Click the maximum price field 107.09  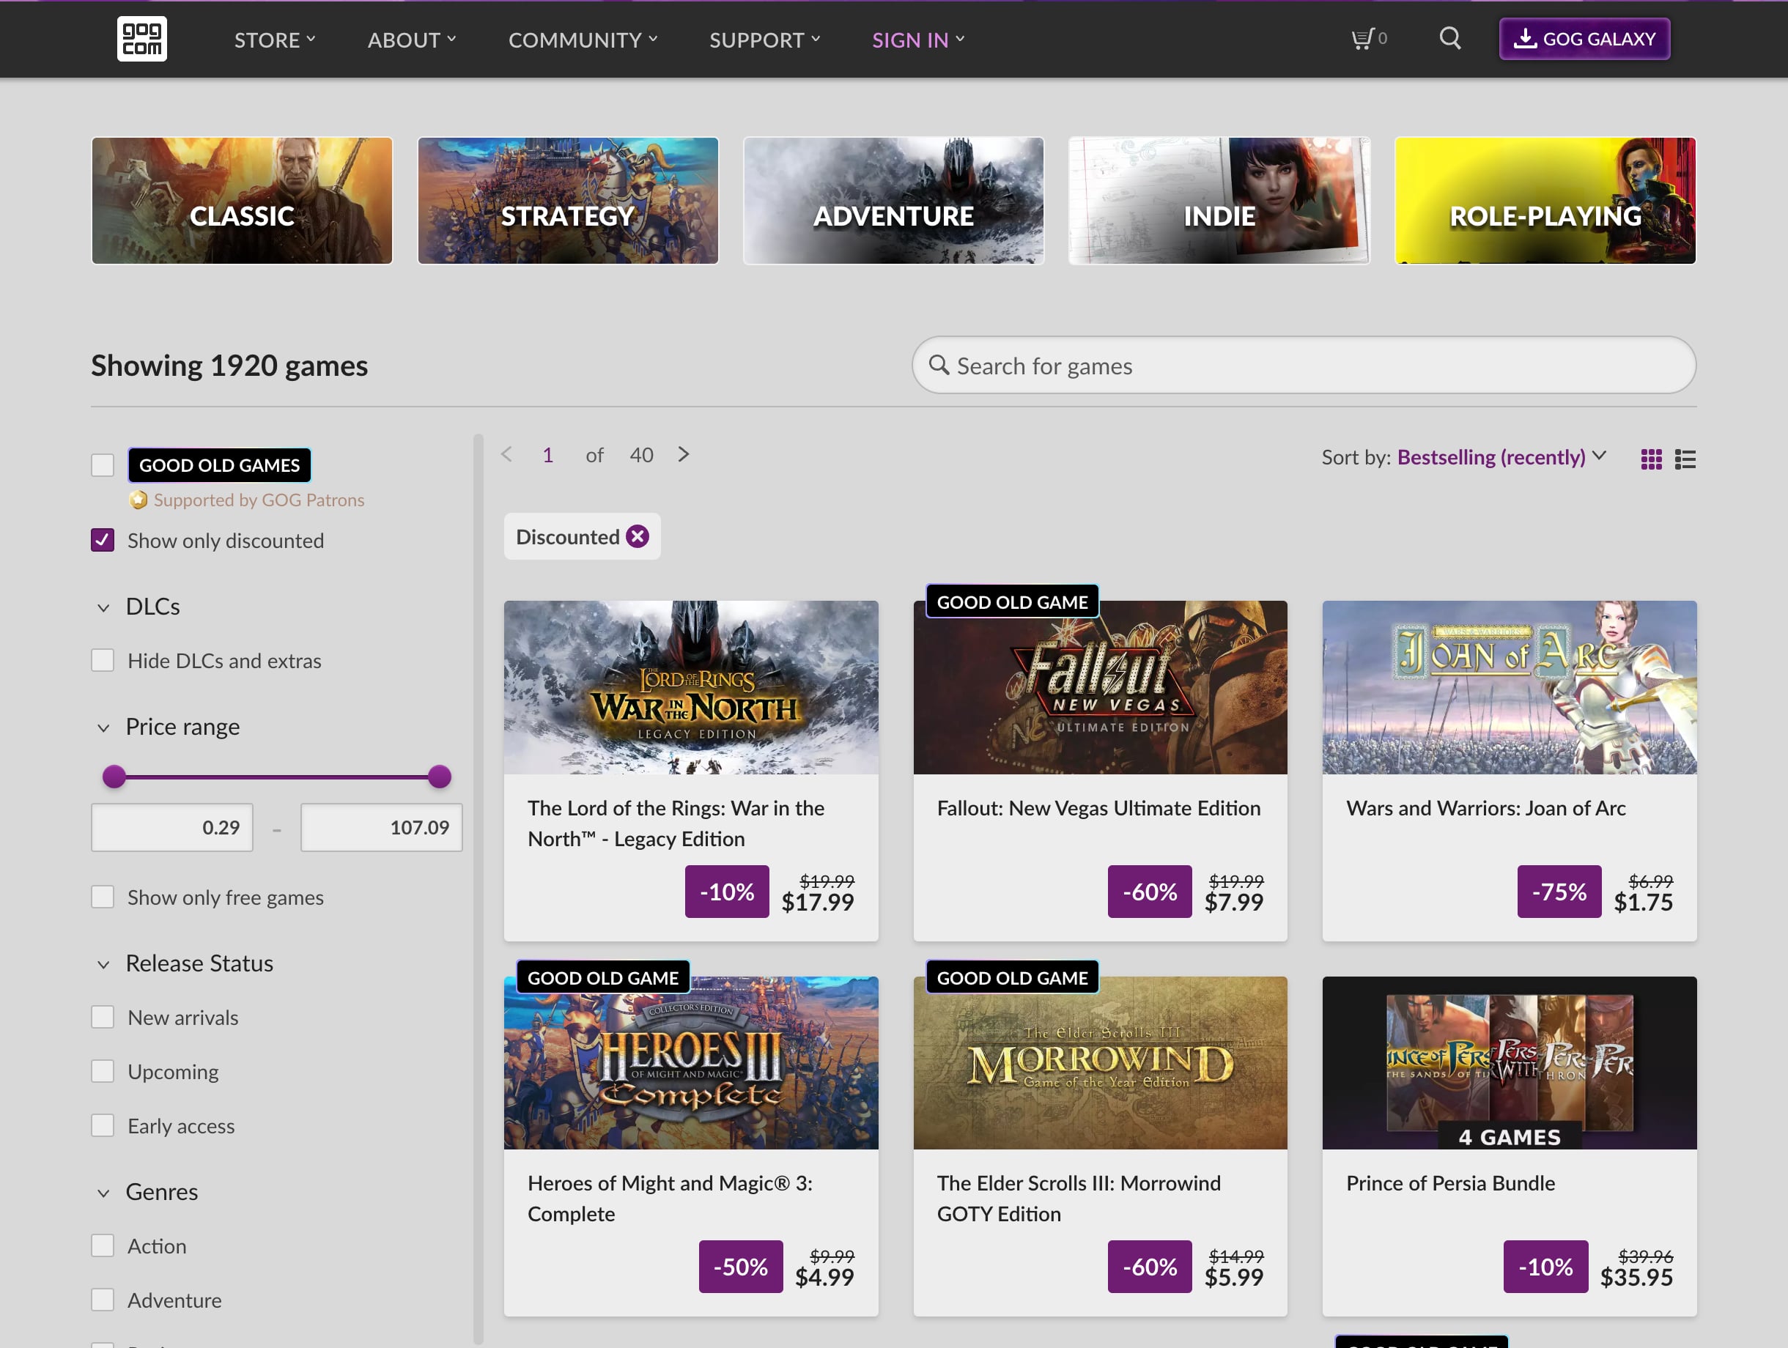pos(382,826)
